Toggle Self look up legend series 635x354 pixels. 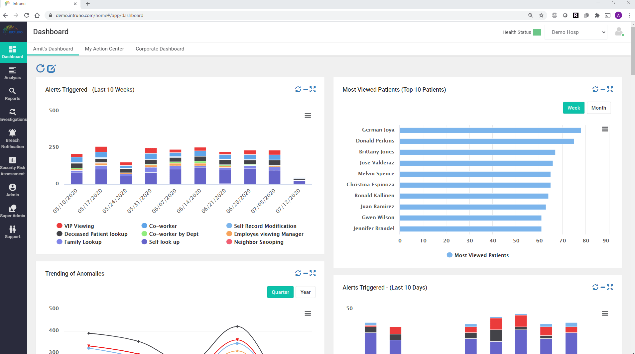pos(161,242)
